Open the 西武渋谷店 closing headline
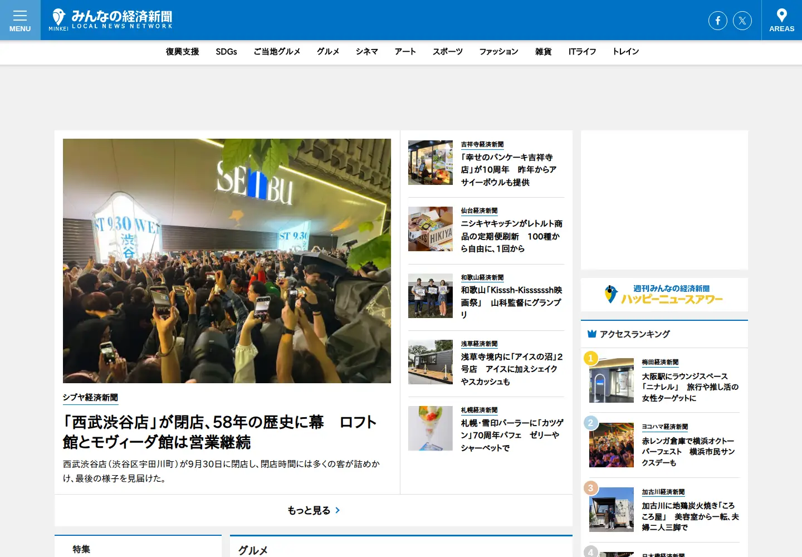 (220, 432)
